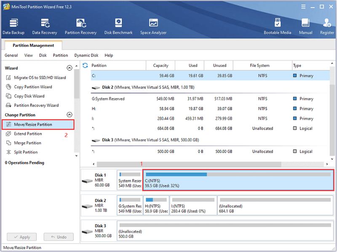337x252 pixels.
Task: Click Copy Partition Wizard icon
Action: pyautogui.click(x=8, y=87)
